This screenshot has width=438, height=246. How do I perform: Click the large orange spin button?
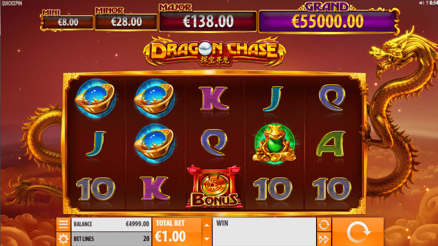click(x=358, y=232)
